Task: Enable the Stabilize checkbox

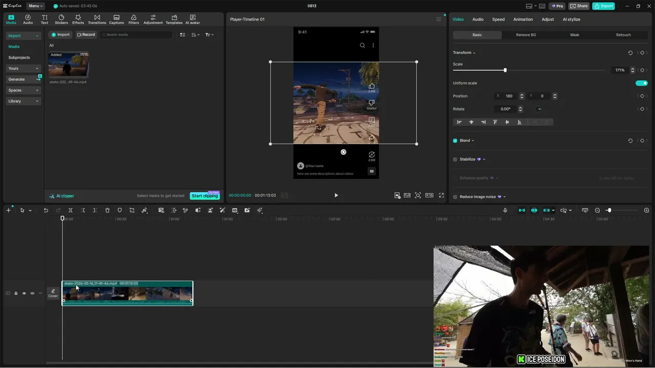Action: pos(455,159)
